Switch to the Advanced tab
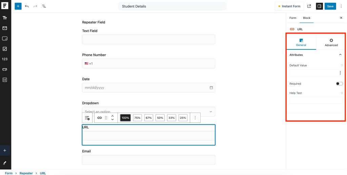The height and width of the screenshot is (175, 347). pyautogui.click(x=331, y=42)
